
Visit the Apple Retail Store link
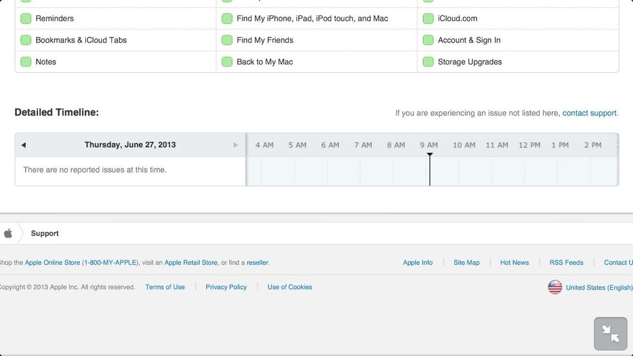point(191,262)
